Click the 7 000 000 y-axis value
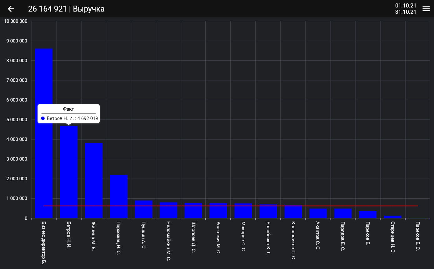This screenshot has height=269, width=434. coord(17,80)
